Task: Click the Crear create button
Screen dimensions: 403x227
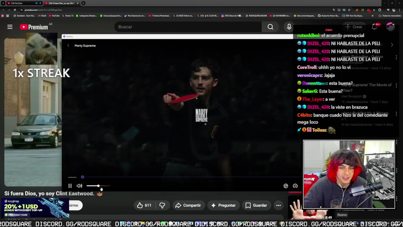Action: pos(354,27)
